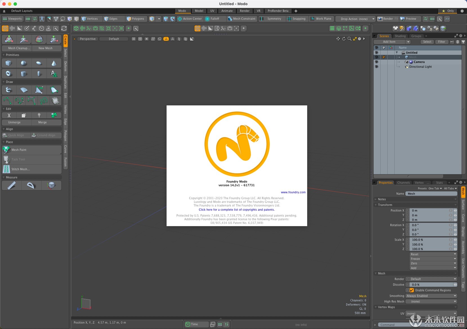Toggle the Only star layout filter
This screenshot has height=329, width=467.
click(448, 11)
